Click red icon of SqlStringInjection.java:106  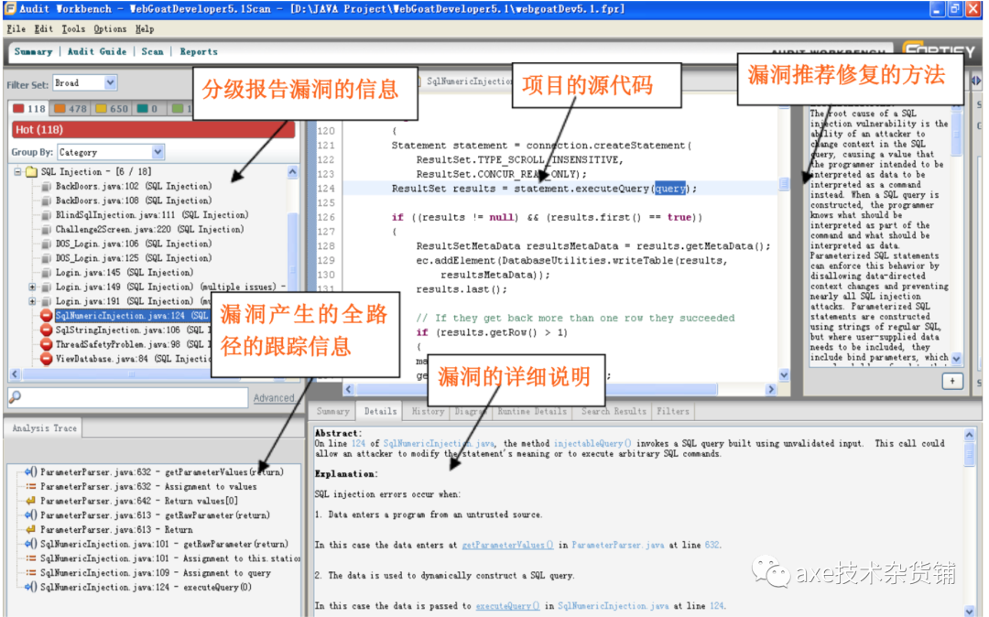tap(46, 330)
